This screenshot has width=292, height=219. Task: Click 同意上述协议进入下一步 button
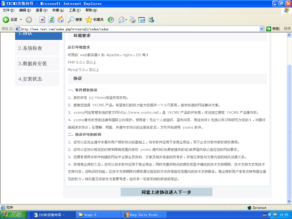[x=167, y=192]
